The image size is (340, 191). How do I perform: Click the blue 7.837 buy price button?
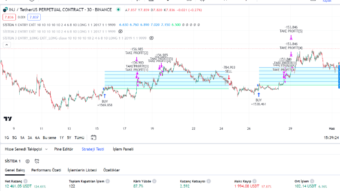(x=34, y=17)
